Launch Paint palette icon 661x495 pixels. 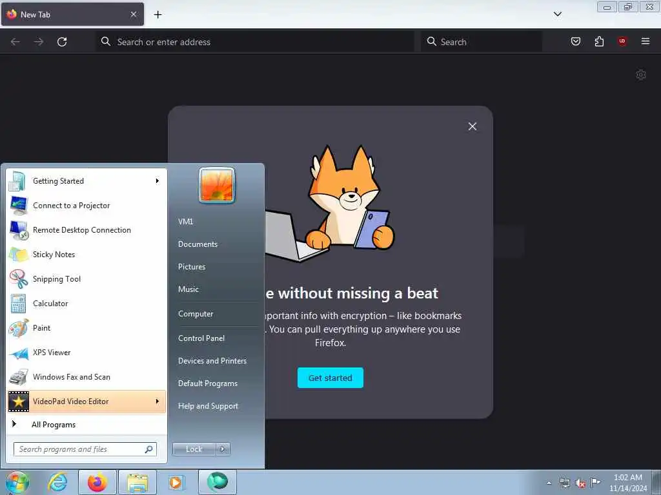point(18,328)
